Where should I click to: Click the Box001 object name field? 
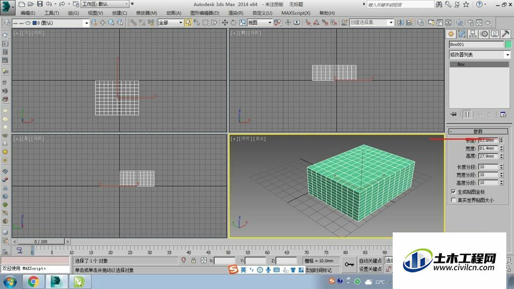[x=476, y=44]
